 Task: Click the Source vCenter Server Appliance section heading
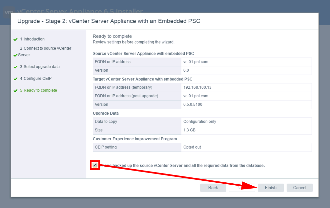click(144, 54)
